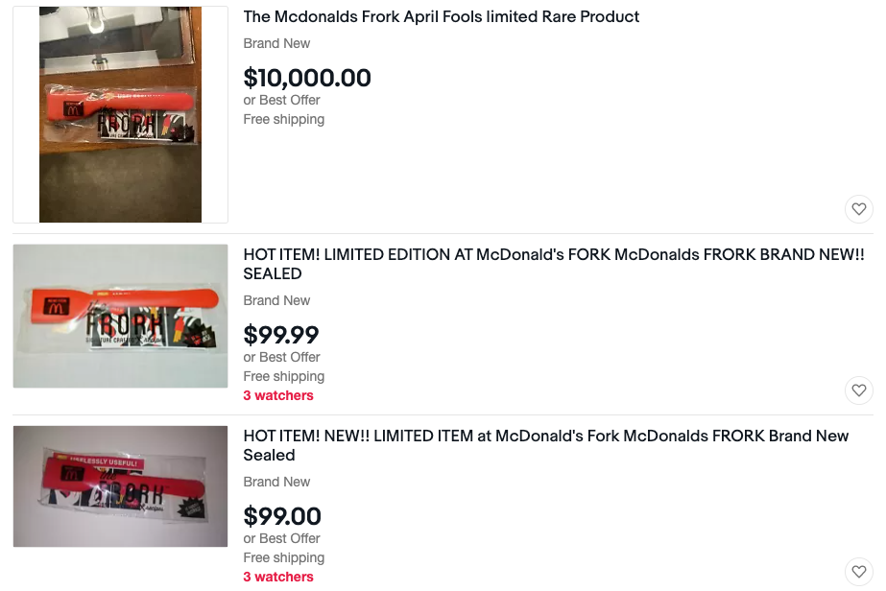This screenshot has width=886, height=591.
Task: Click 'Free shipping' on the $10,000.00 listing
Action: 284,119
